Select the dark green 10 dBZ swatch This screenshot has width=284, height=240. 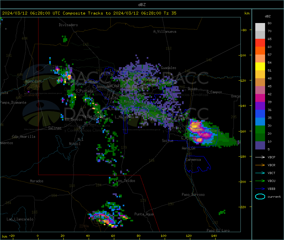pos(260,138)
